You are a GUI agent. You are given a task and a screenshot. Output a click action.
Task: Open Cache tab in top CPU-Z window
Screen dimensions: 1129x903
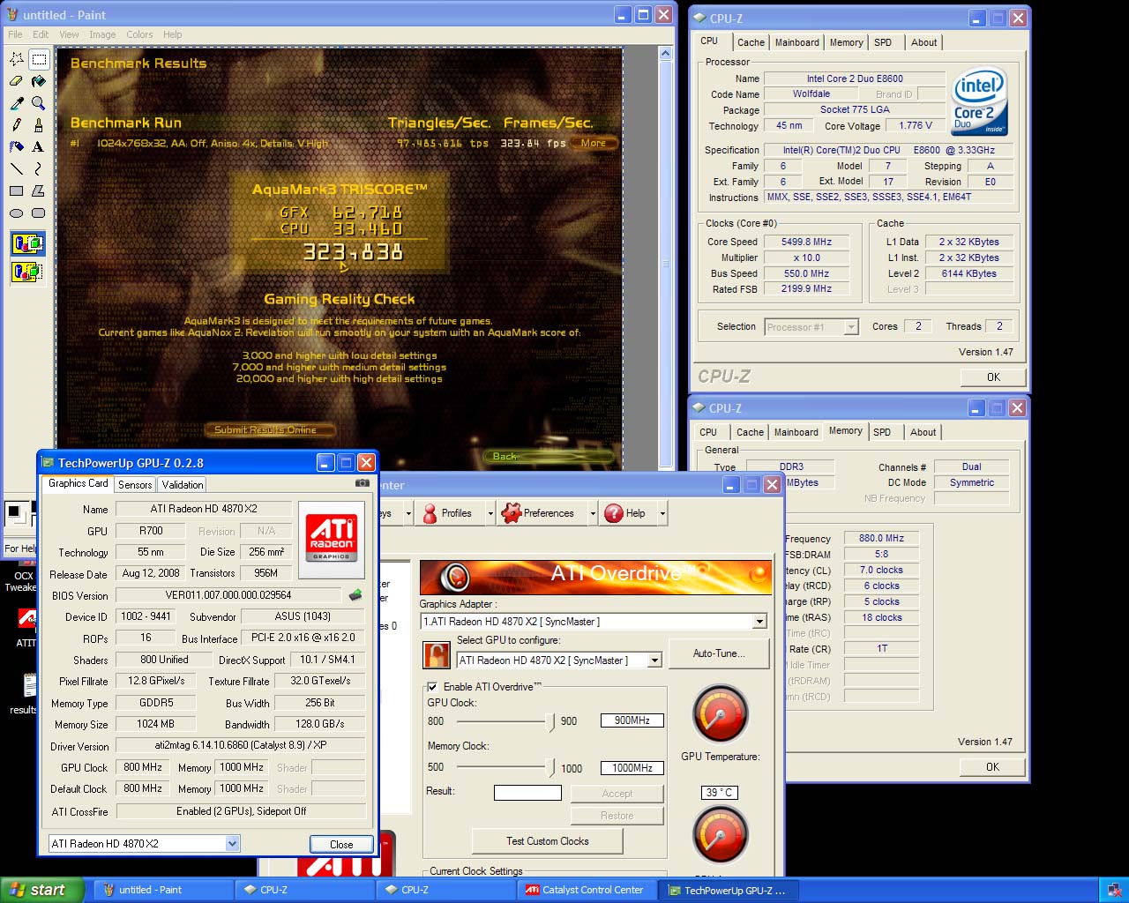(x=751, y=42)
